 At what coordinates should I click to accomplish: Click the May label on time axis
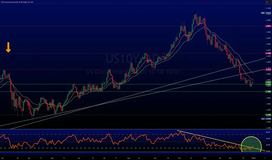point(53,158)
